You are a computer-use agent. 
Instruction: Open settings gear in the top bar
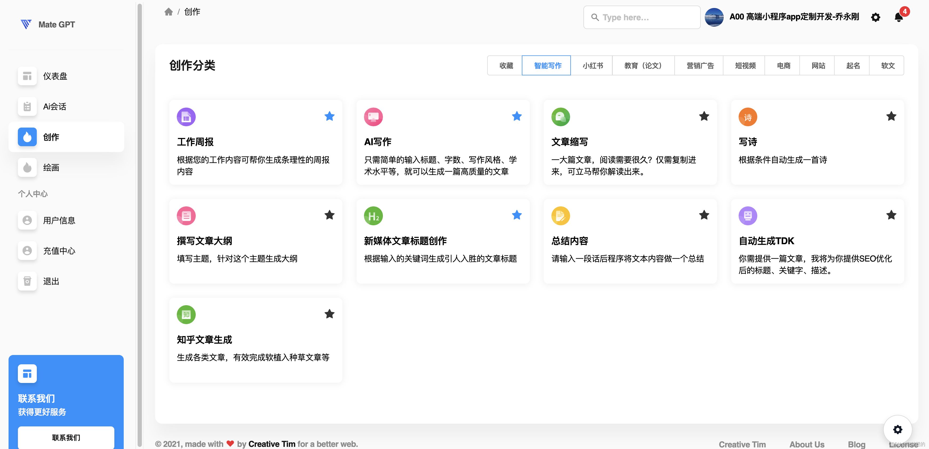[x=876, y=17]
